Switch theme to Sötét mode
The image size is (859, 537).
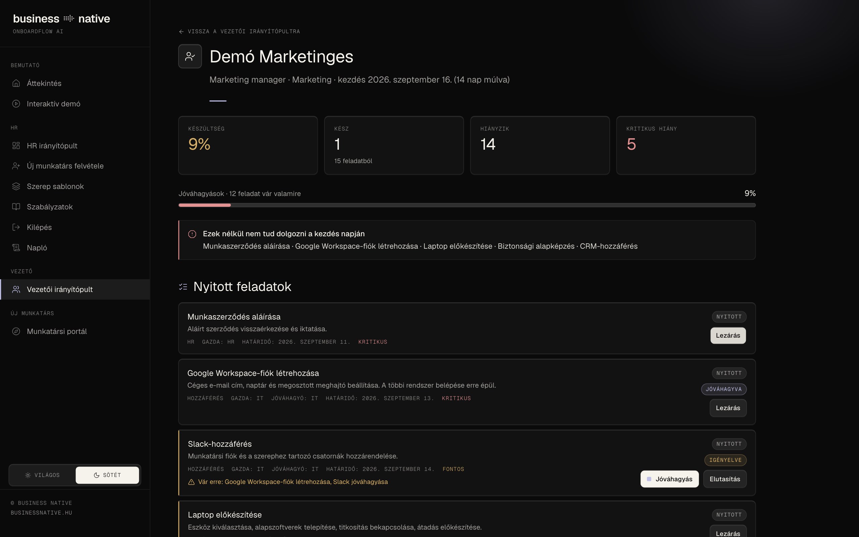tap(107, 475)
